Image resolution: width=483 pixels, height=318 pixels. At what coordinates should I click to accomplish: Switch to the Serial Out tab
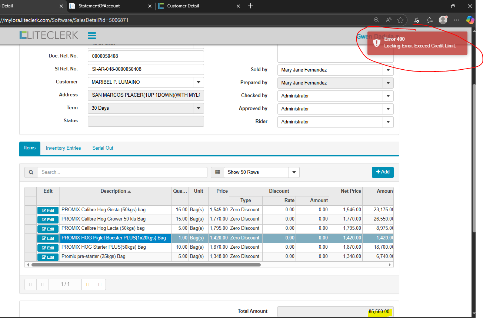tap(103, 148)
